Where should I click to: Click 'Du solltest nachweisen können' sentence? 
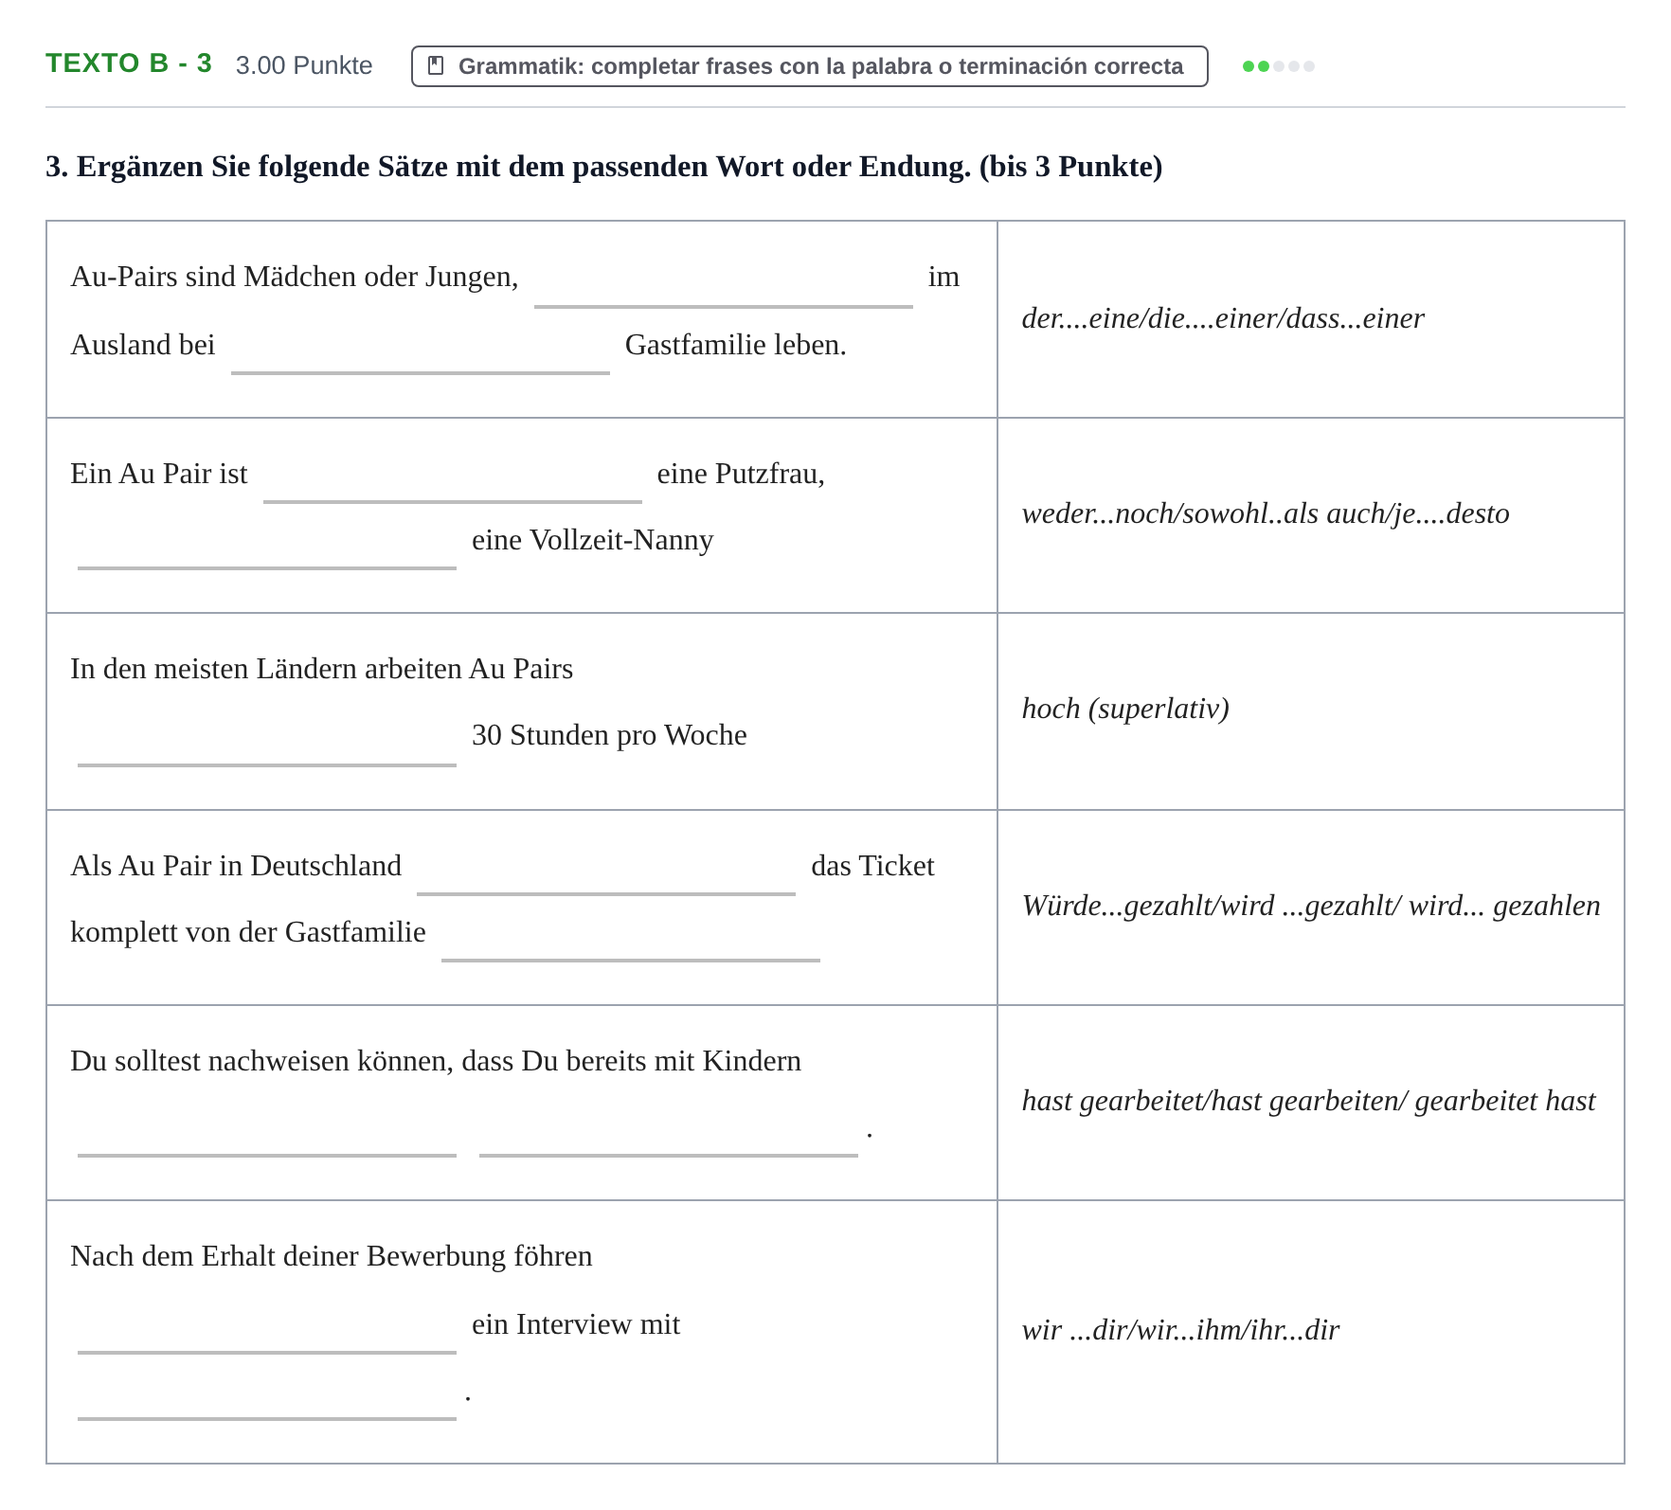436,1061
